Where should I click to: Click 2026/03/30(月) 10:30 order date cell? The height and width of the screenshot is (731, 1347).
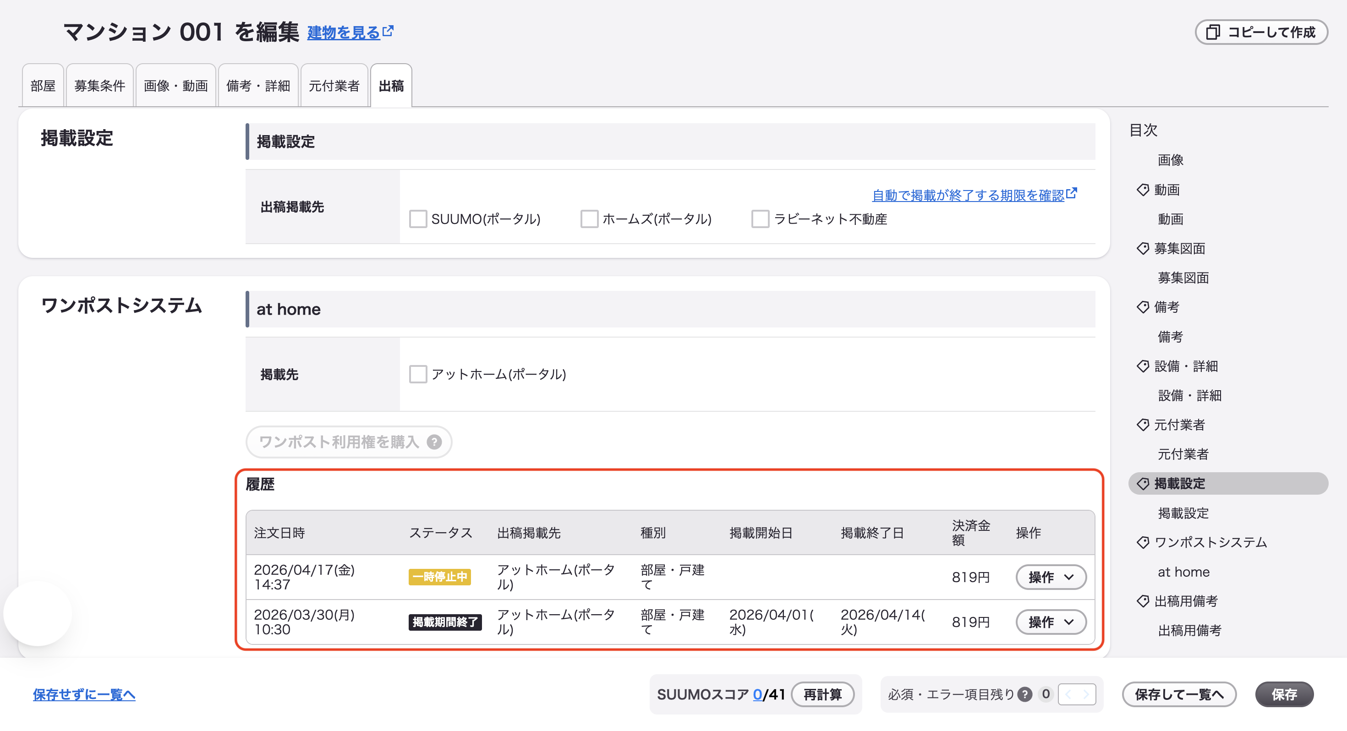point(304,622)
